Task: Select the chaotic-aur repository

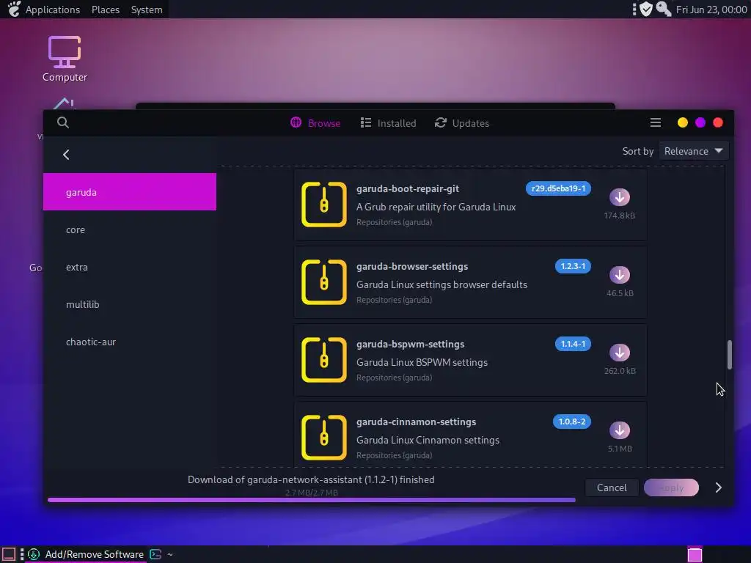Action: [x=130, y=342]
